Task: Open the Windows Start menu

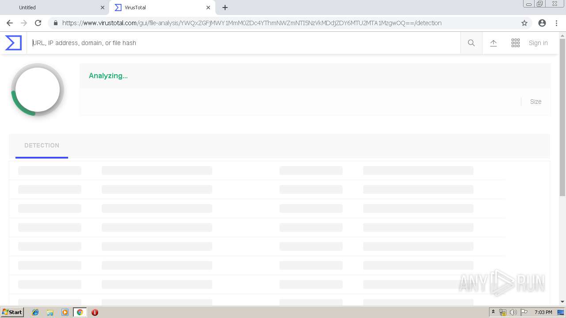Action: 12,312
